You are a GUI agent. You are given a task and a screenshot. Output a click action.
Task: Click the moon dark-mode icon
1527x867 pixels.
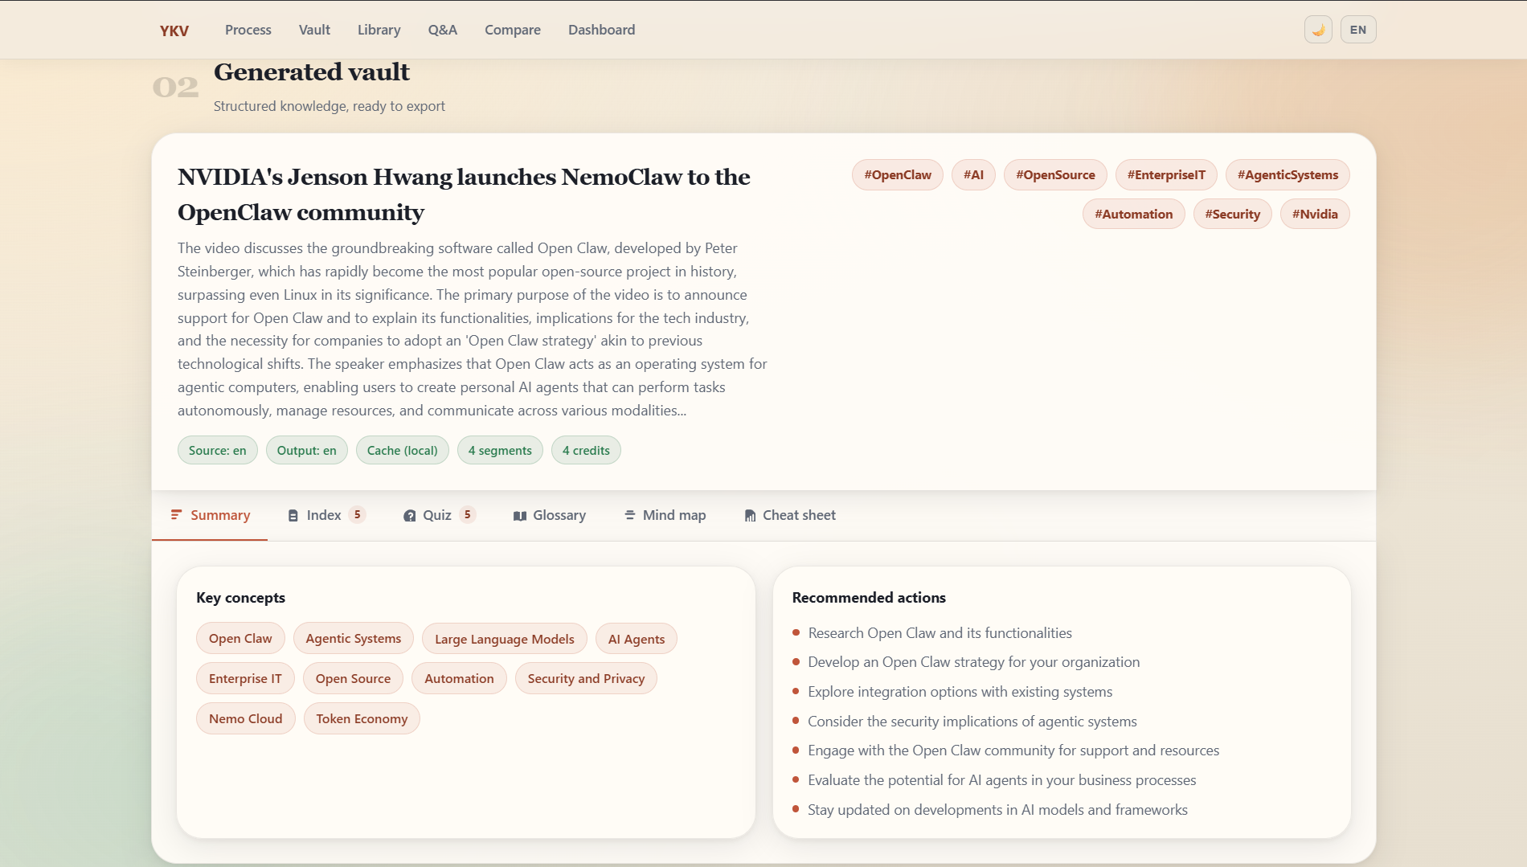tap(1318, 29)
